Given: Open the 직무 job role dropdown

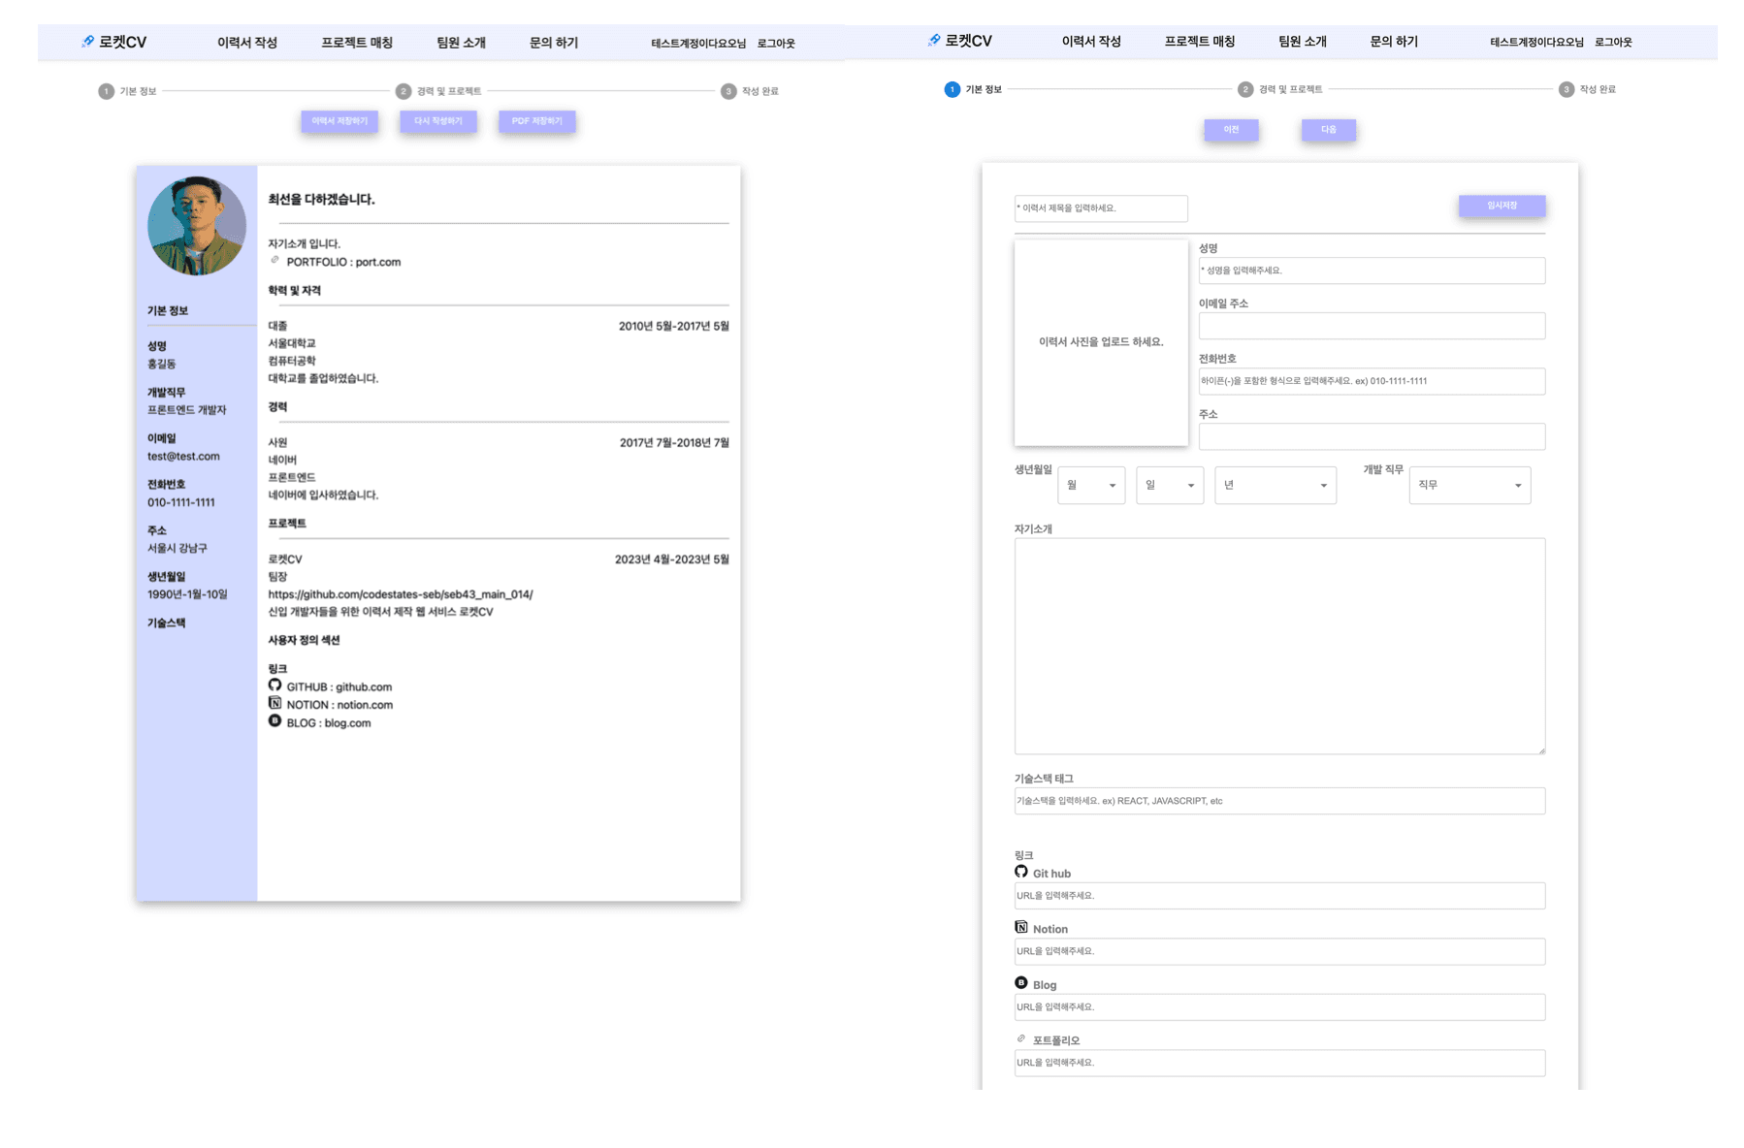Looking at the screenshot, I should tap(1469, 485).
